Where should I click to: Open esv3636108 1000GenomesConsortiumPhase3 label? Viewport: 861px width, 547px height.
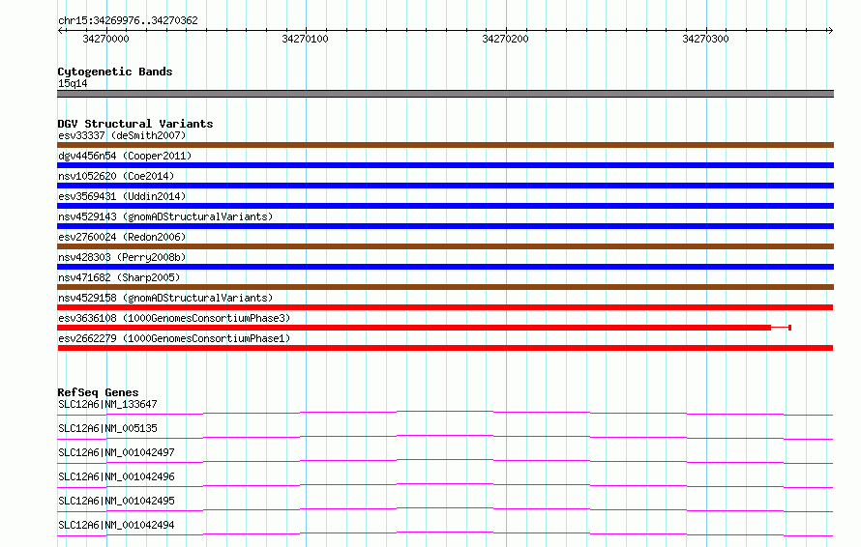(x=174, y=318)
